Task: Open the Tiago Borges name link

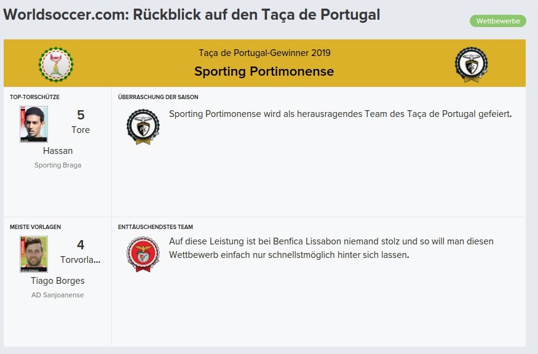Action: tap(58, 281)
